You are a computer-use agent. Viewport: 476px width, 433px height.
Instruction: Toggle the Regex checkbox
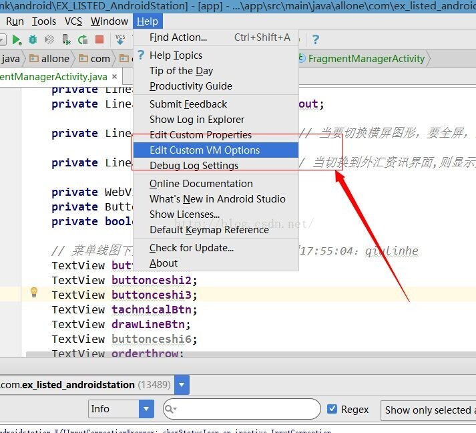[x=332, y=409]
